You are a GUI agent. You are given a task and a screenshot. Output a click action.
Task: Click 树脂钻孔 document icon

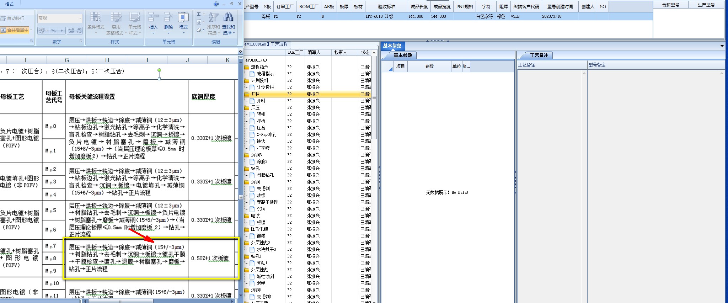click(252, 175)
